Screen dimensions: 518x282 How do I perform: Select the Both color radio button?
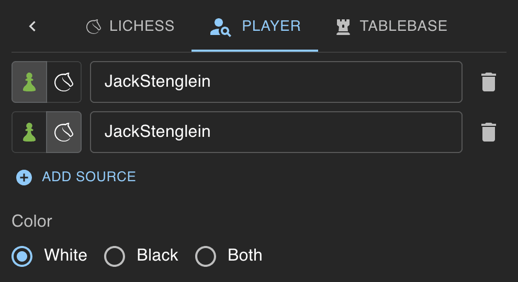[x=206, y=256]
